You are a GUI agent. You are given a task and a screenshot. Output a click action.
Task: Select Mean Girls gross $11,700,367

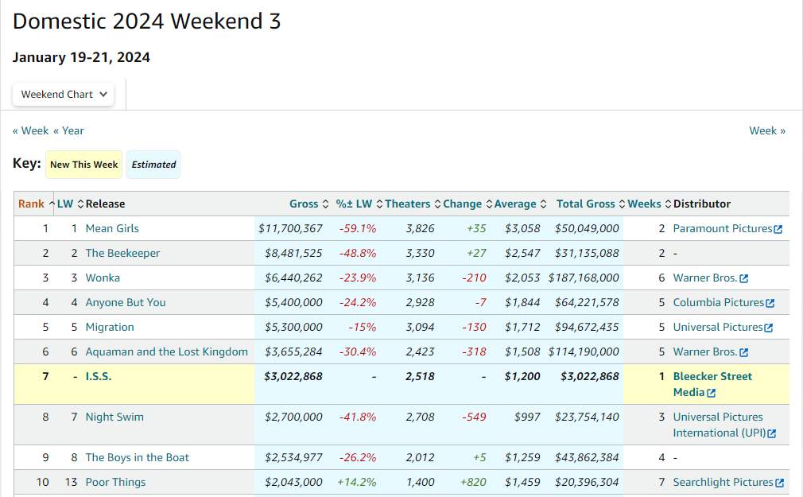pyautogui.click(x=290, y=228)
